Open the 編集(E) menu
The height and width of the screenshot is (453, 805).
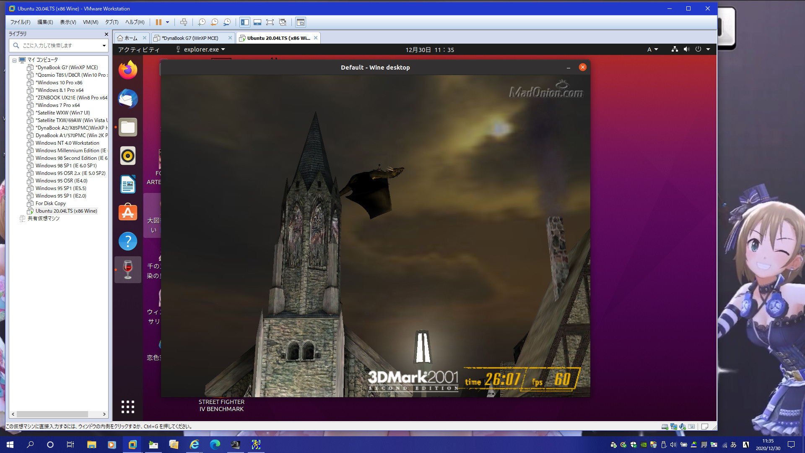(45, 22)
